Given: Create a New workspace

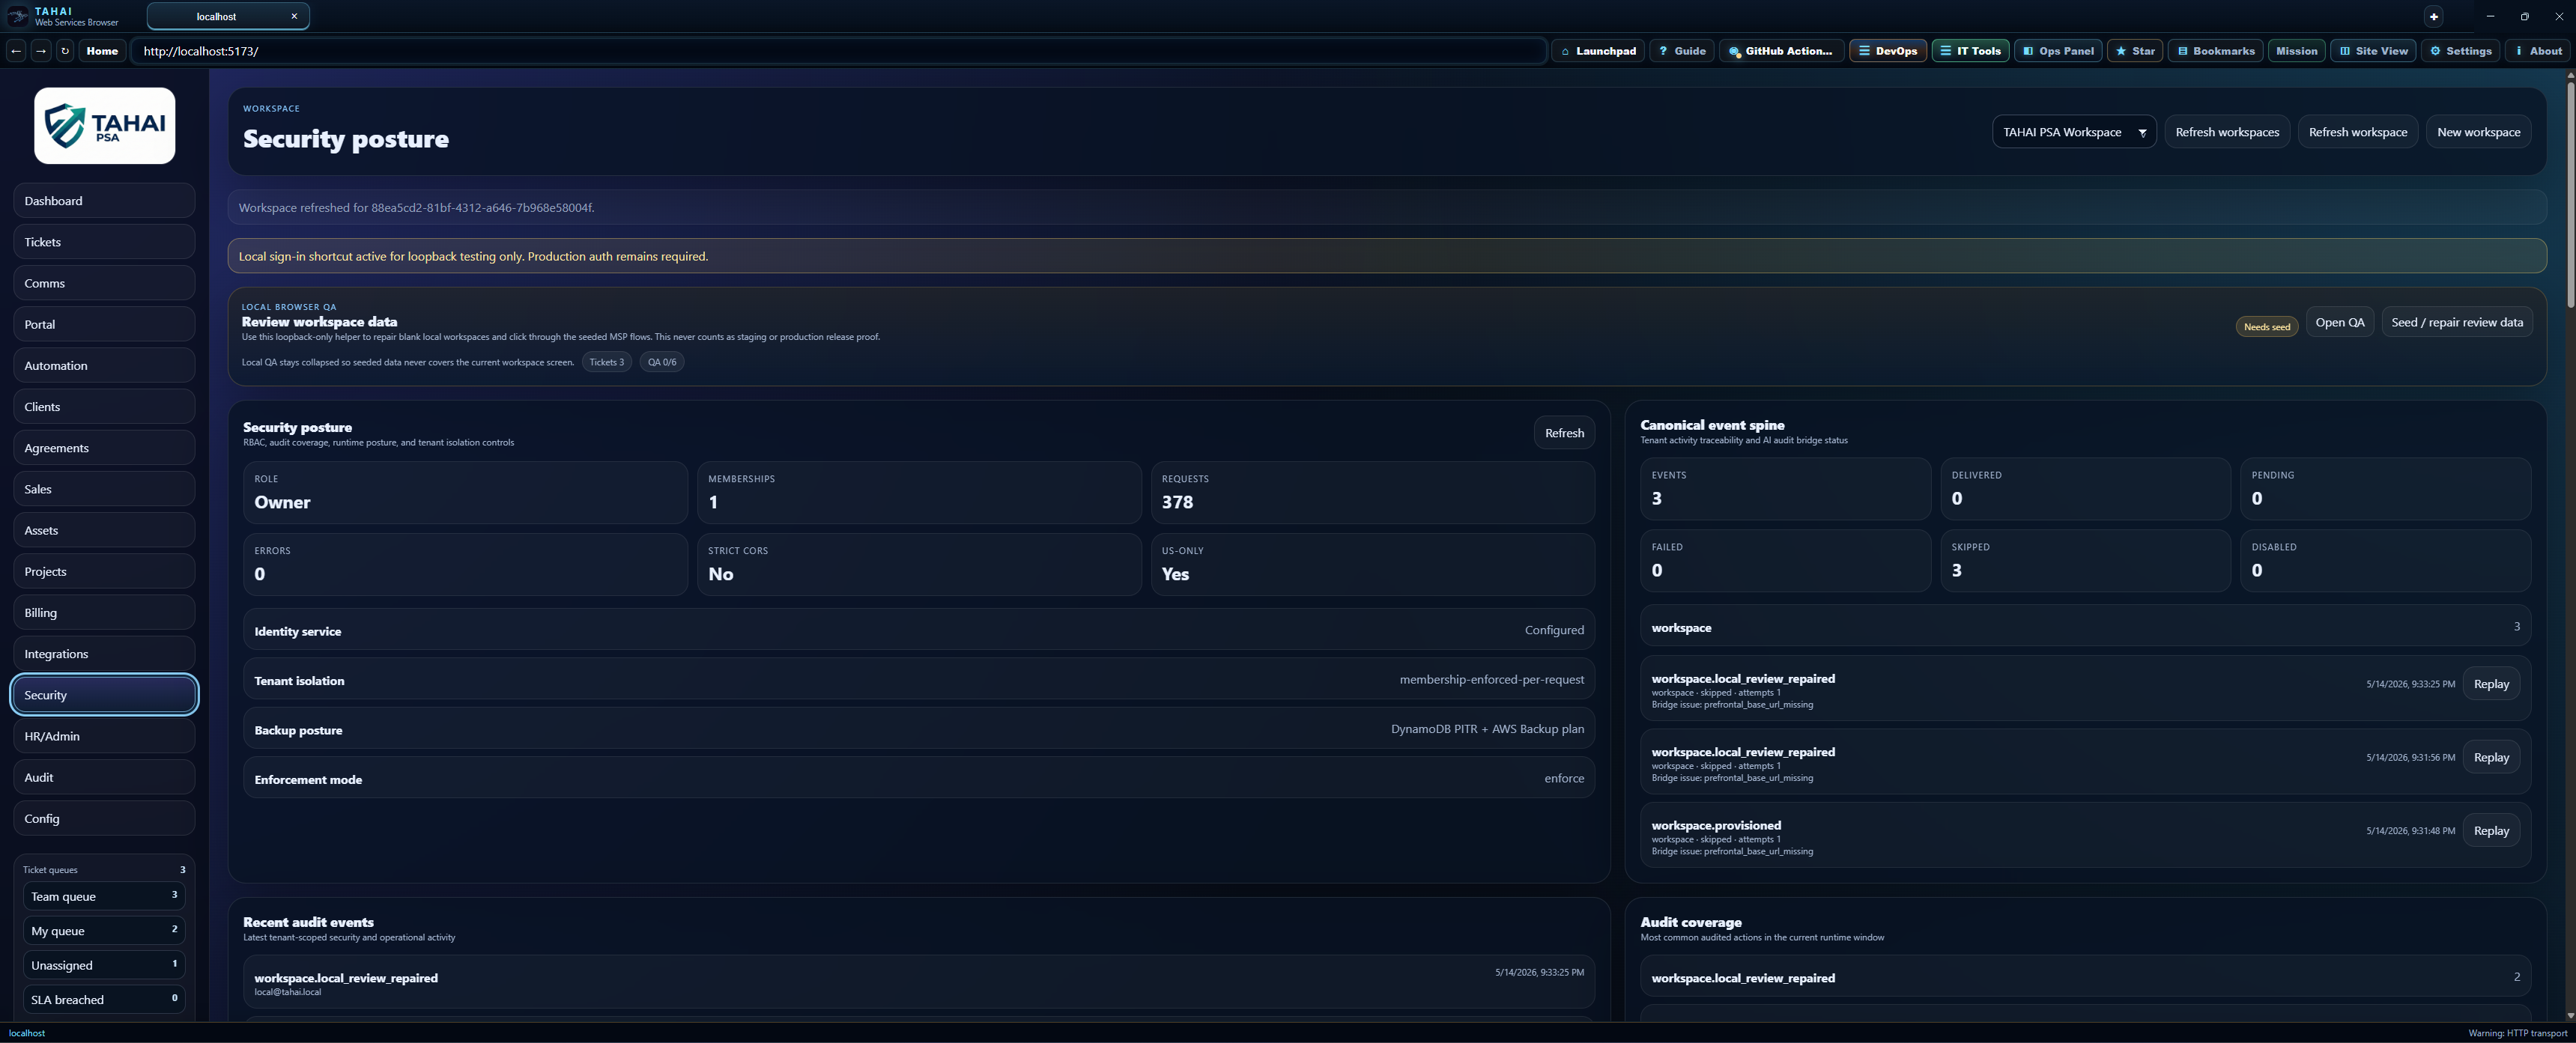Looking at the screenshot, I should (x=2478, y=132).
